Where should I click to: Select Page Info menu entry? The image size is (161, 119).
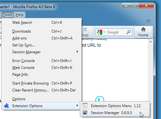click(46, 75)
